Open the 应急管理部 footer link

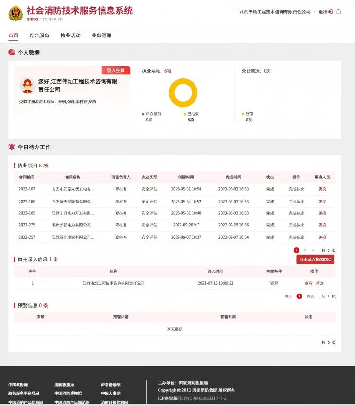(110, 385)
